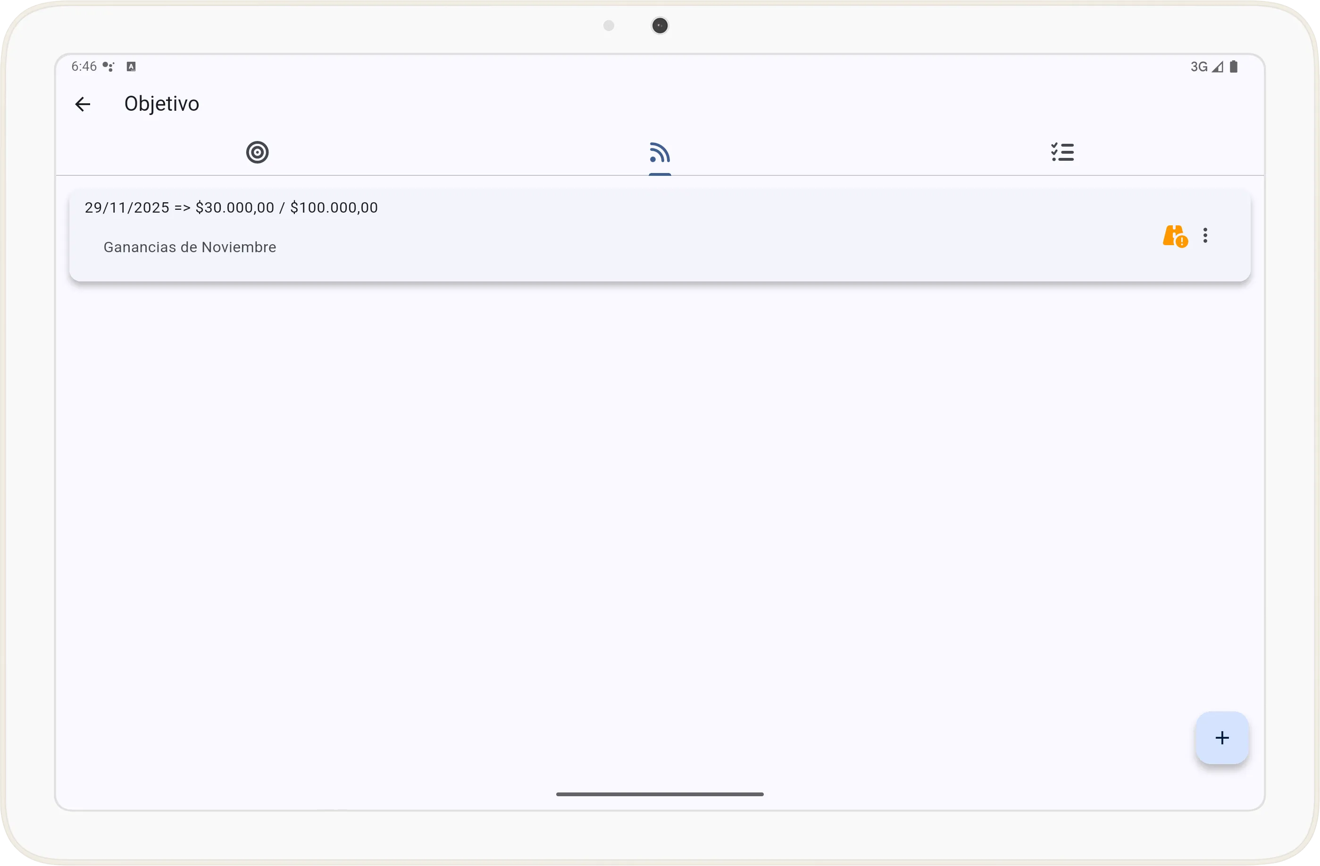
Task: Tap the notification dots icon in status bar
Action: click(109, 66)
